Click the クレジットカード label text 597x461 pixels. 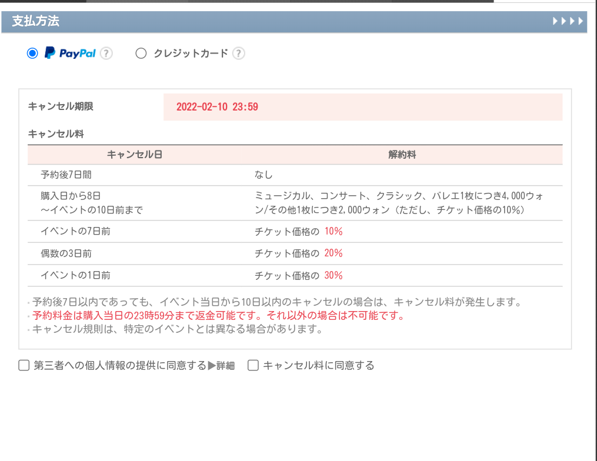(x=191, y=54)
